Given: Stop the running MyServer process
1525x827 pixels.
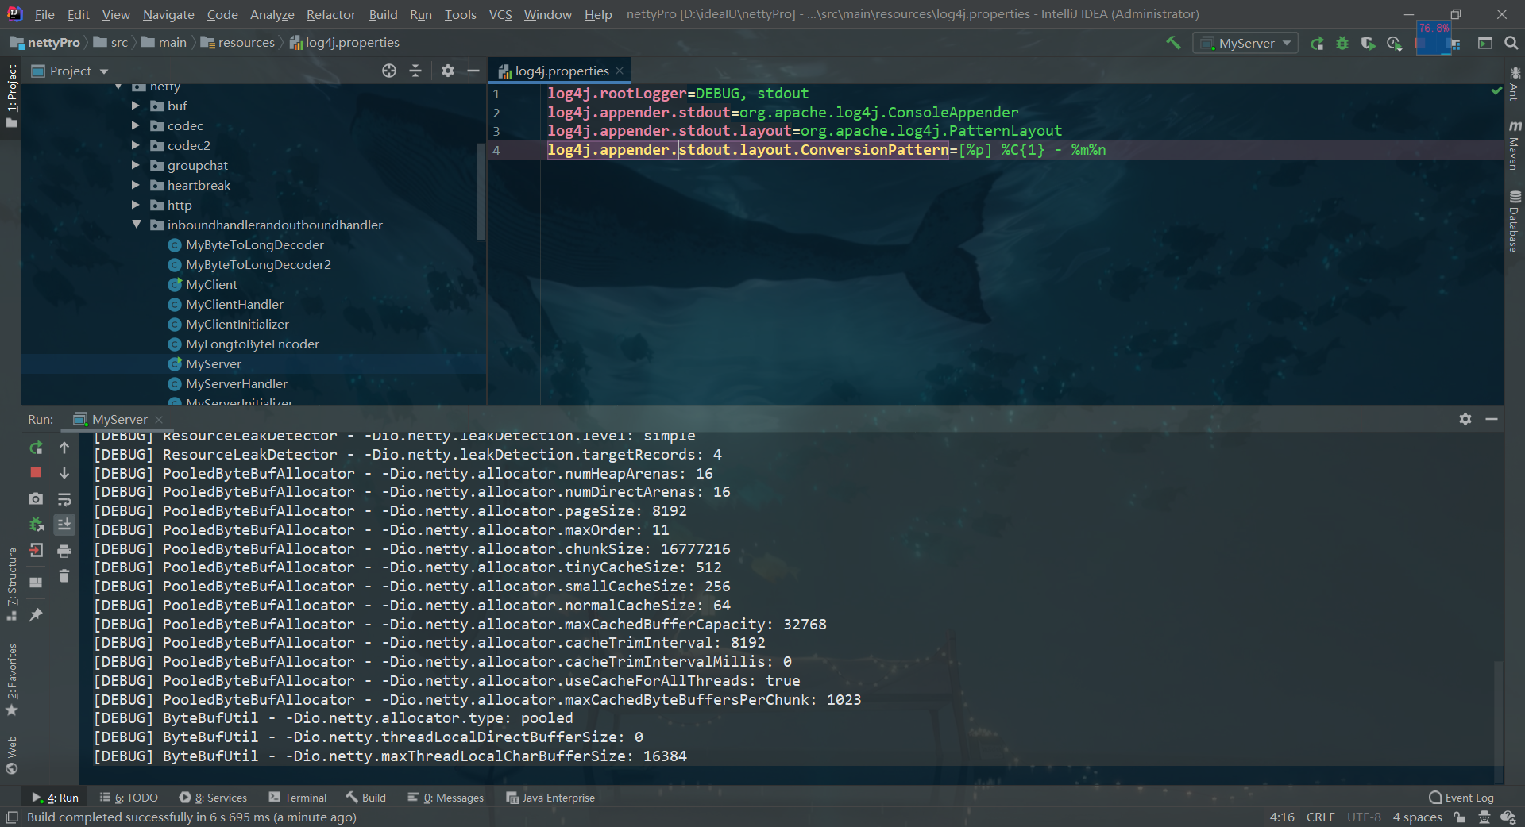Looking at the screenshot, I should pyautogui.click(x=36, y=473).
